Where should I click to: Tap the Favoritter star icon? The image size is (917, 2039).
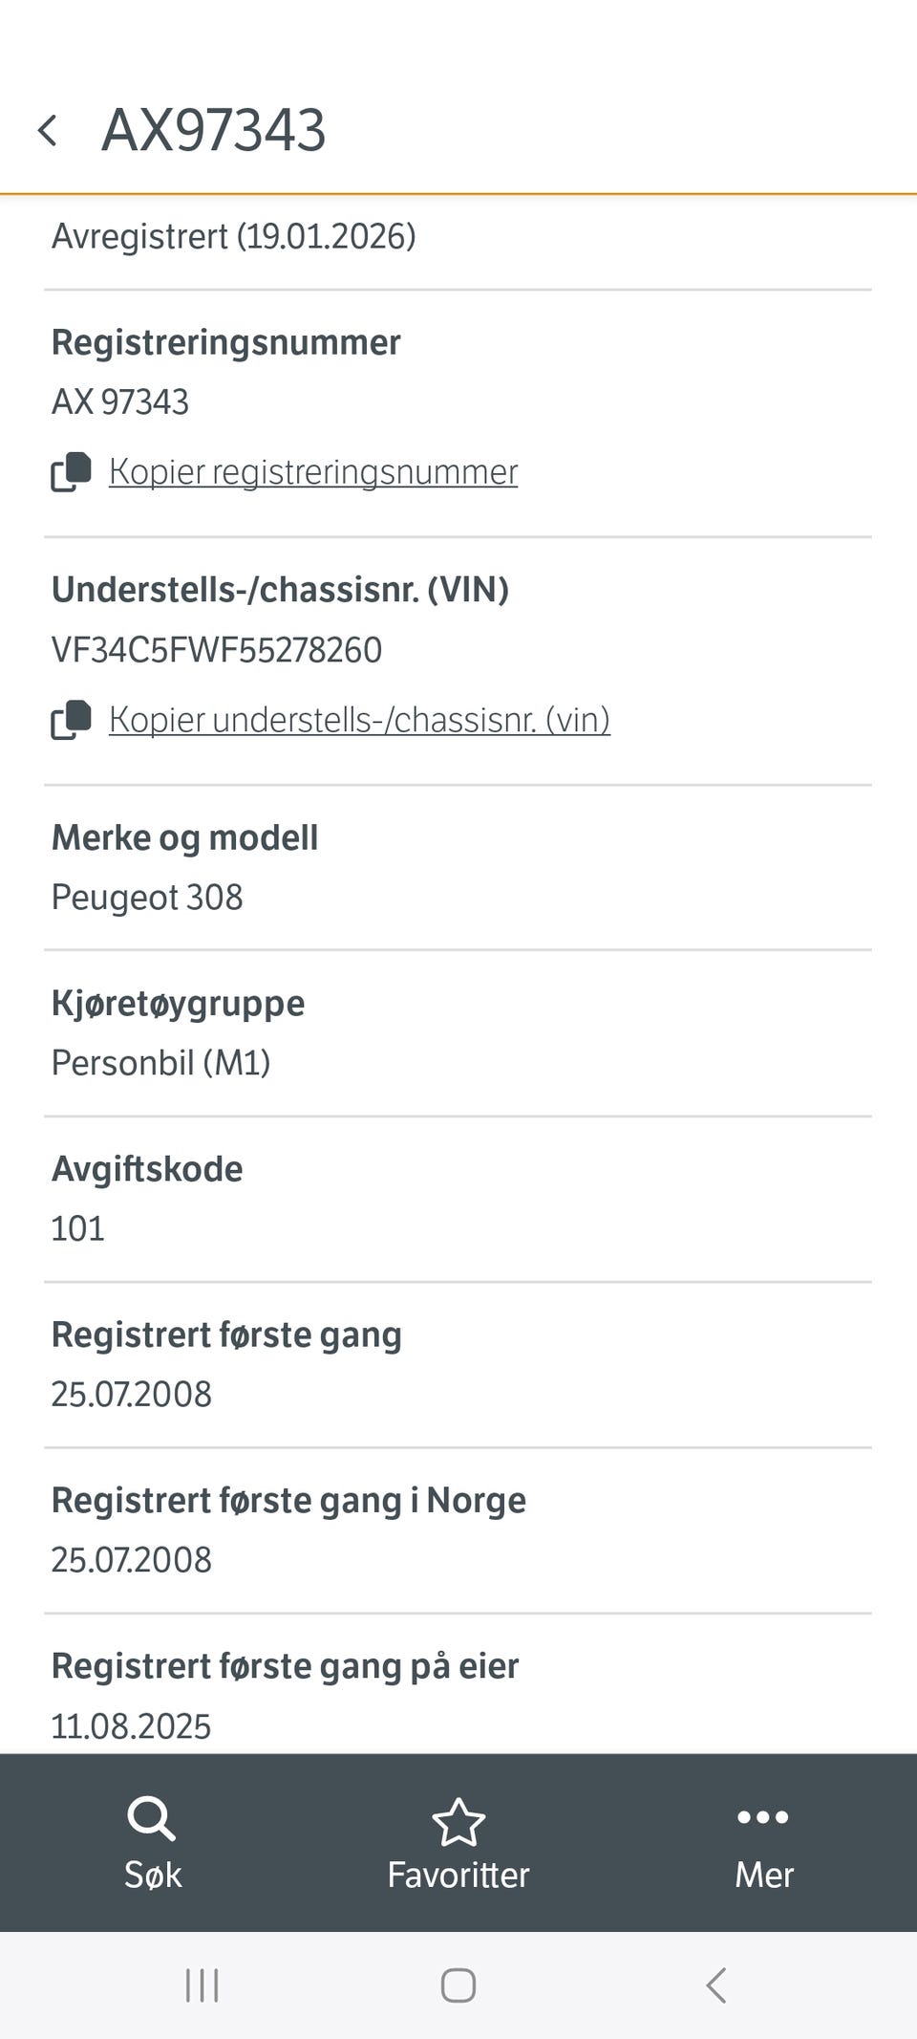pos(458,1822)
